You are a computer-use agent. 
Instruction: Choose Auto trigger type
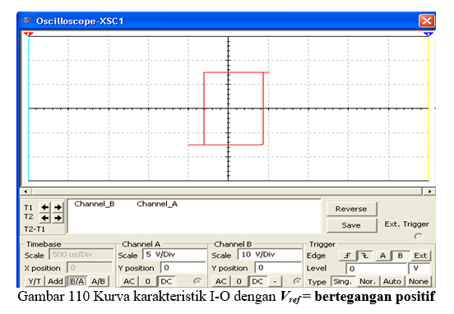392,281
